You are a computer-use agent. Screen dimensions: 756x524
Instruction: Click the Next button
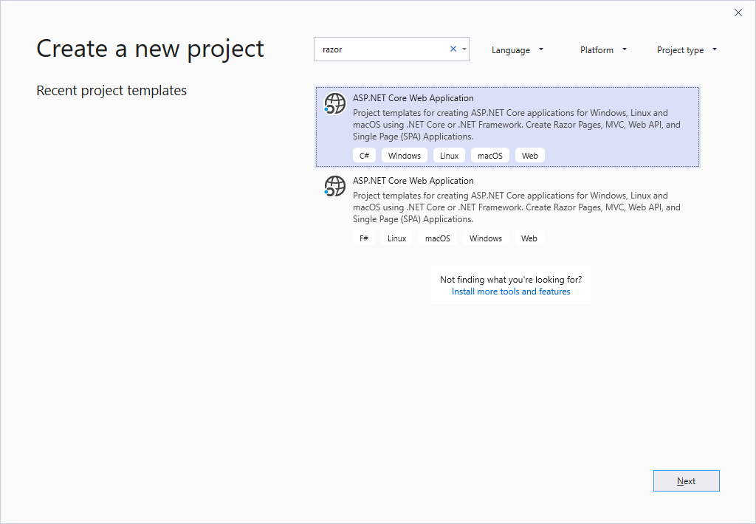pyautogui.click(x=686, y=480)
